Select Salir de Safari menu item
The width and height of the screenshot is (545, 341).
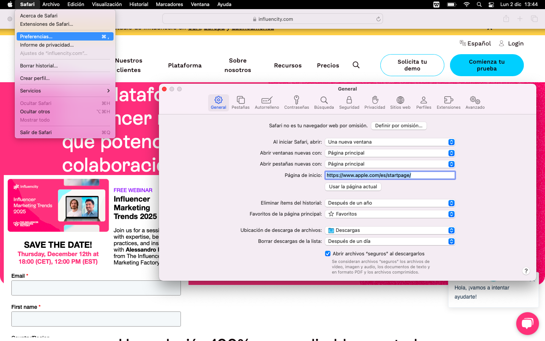click(65, 132)
